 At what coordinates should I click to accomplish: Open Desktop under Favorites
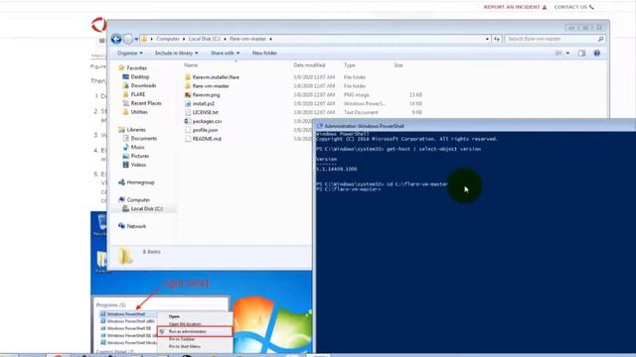(140, 77)
